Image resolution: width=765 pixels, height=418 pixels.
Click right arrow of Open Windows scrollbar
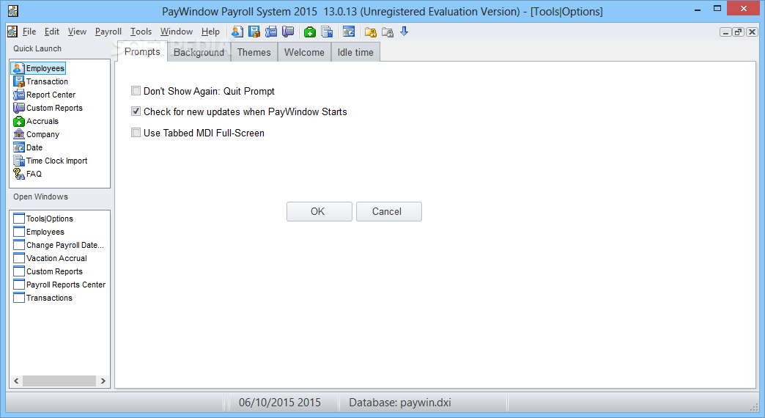[x=103, y=381]
